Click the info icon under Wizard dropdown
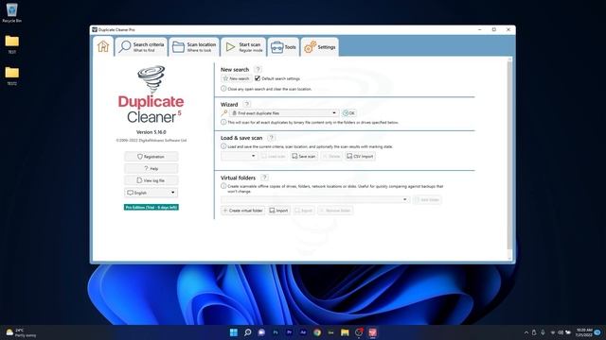 click(223, 122)
